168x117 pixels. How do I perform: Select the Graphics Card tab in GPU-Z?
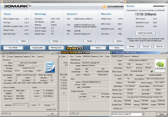(x=117, y=56)
